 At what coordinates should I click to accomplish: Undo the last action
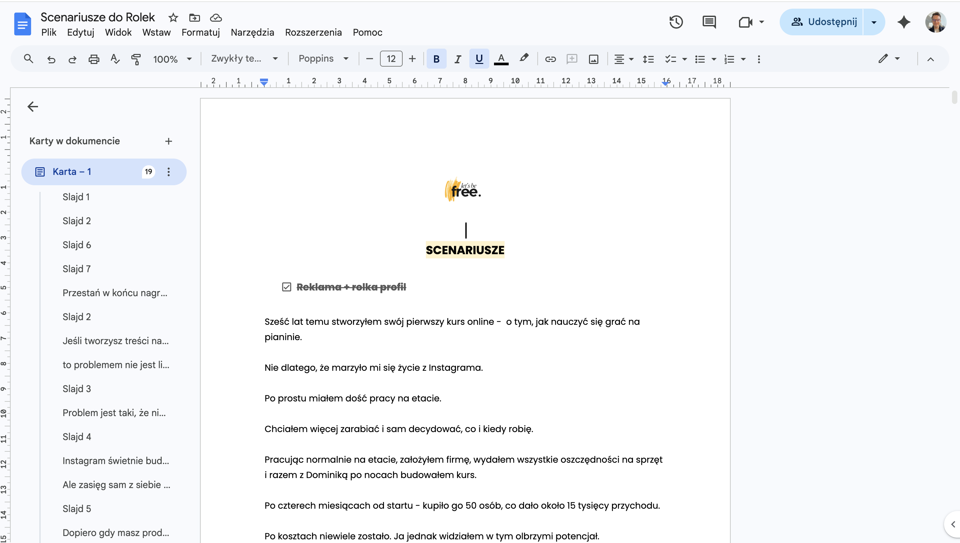(51, 59)
